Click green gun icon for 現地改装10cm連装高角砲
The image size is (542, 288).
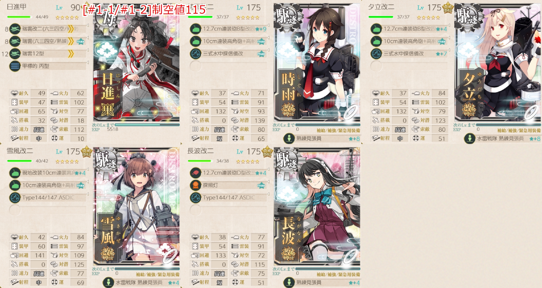click(15, 173)
